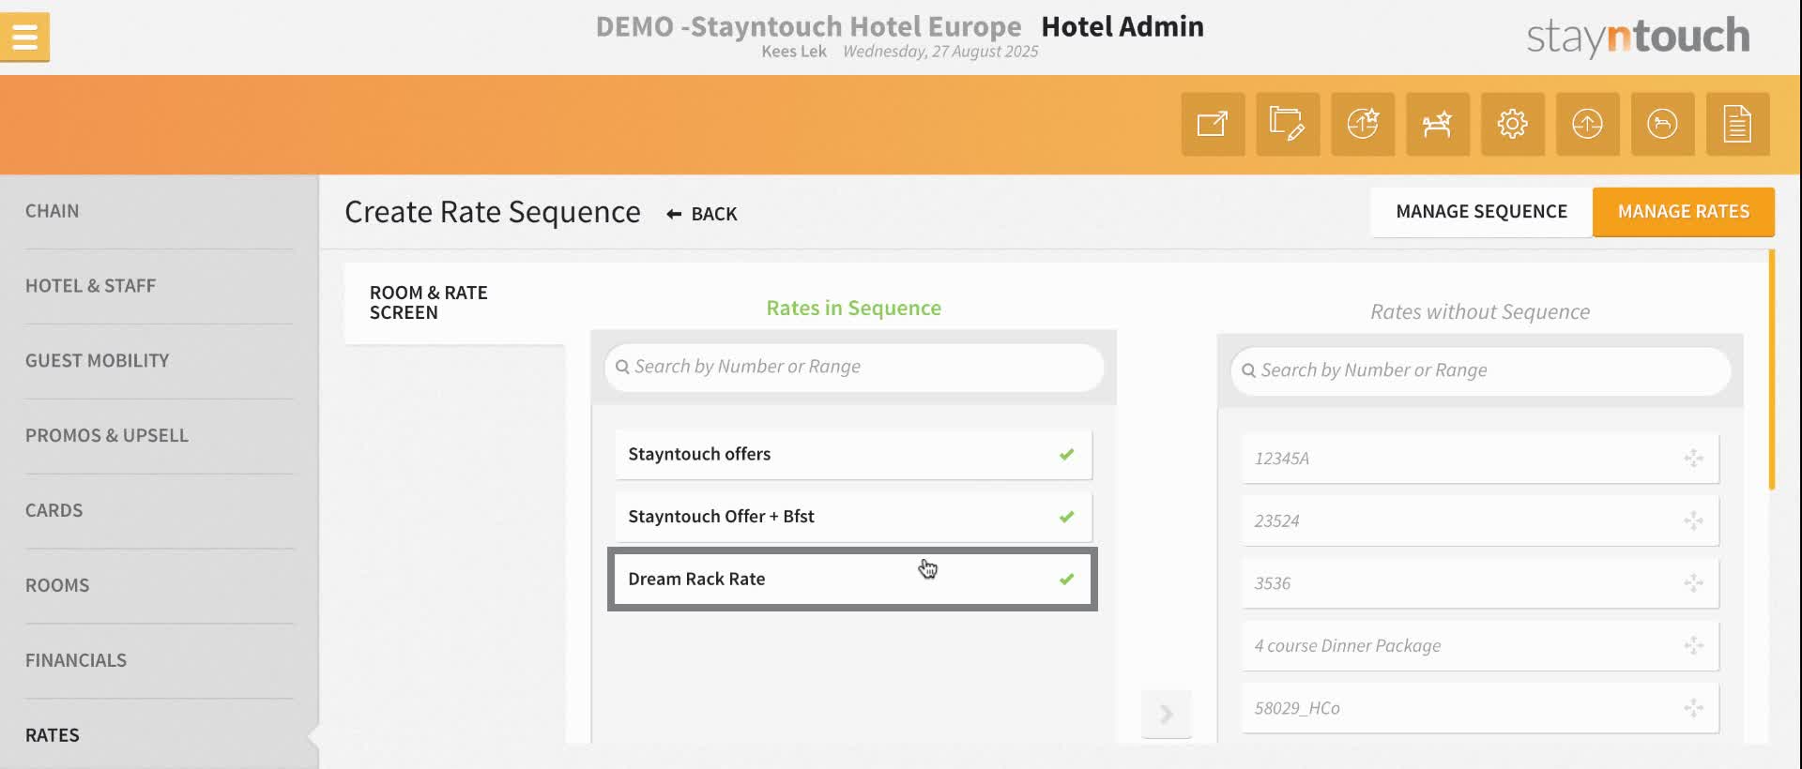This screenshot has height=769, width=1802.
Task: Click move handle on 4 course Dinner Package
Action: pos(1693,645)
